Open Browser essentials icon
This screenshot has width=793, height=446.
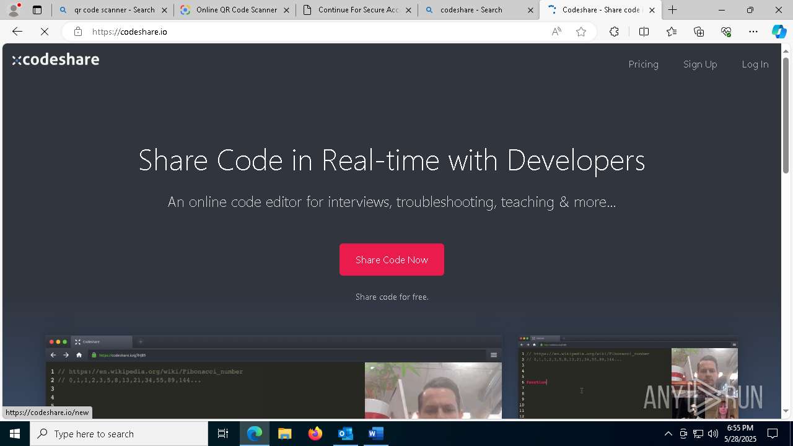[726, 32]
